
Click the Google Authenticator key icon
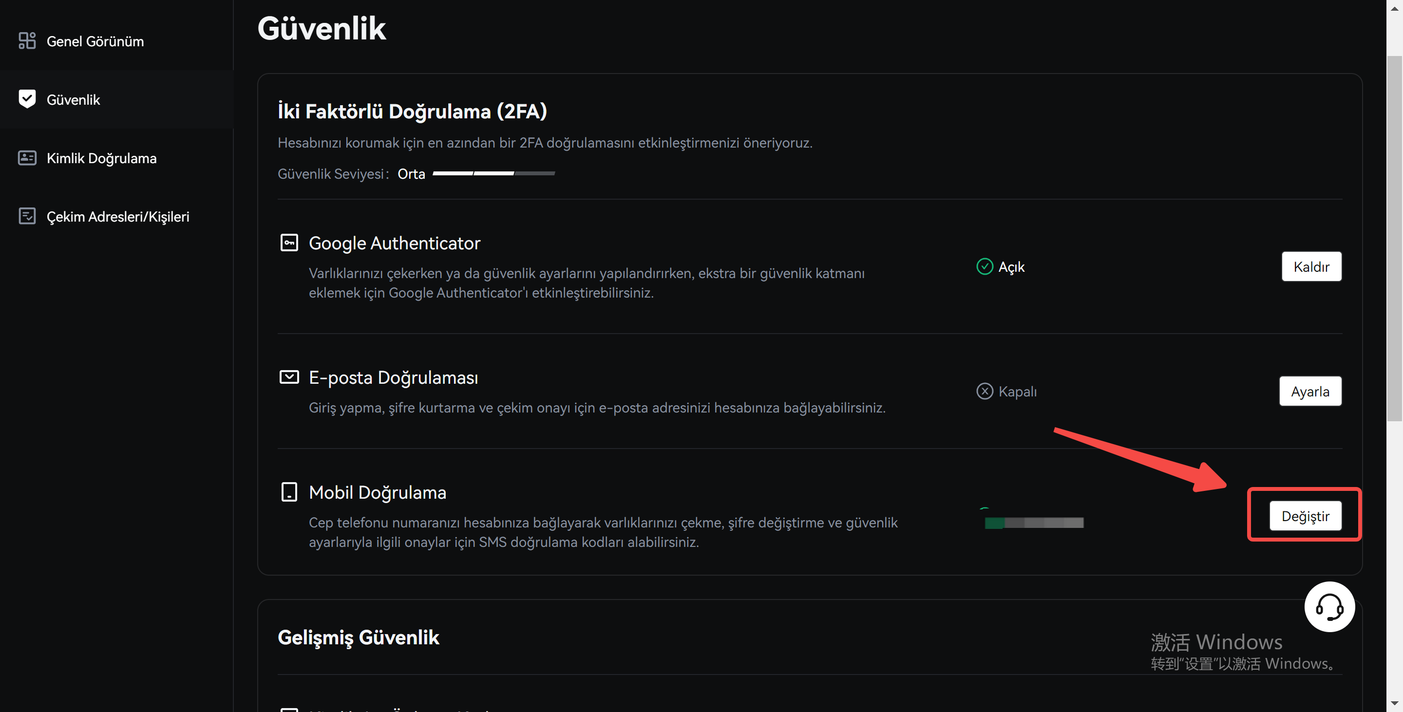[x=289, y=243]
